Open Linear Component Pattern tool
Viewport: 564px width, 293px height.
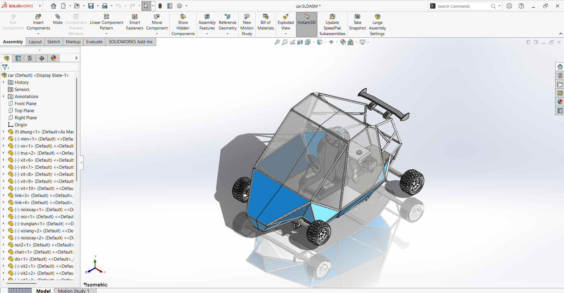click(x=106, y=22)
